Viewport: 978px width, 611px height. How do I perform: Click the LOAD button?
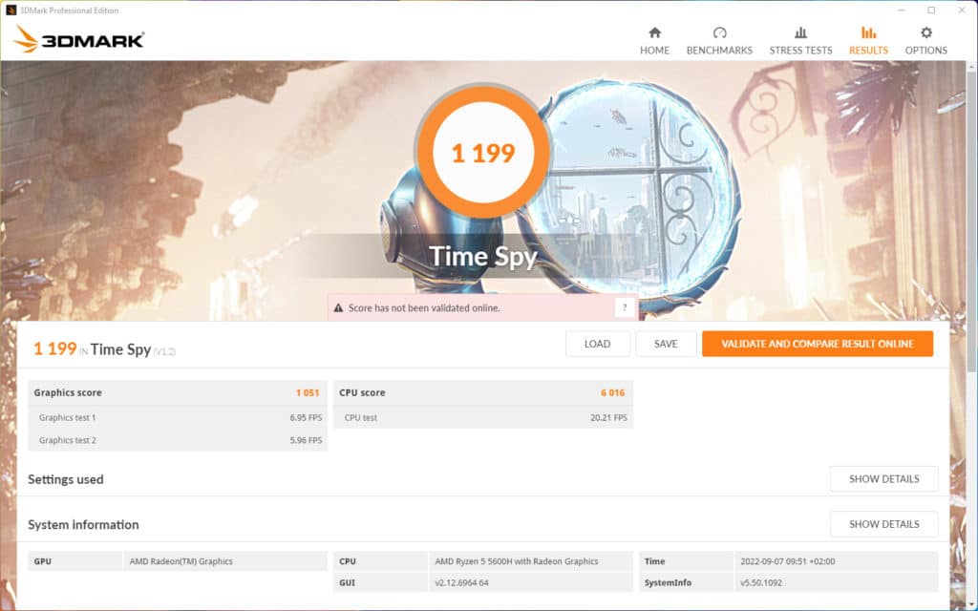tap(598, 344)
